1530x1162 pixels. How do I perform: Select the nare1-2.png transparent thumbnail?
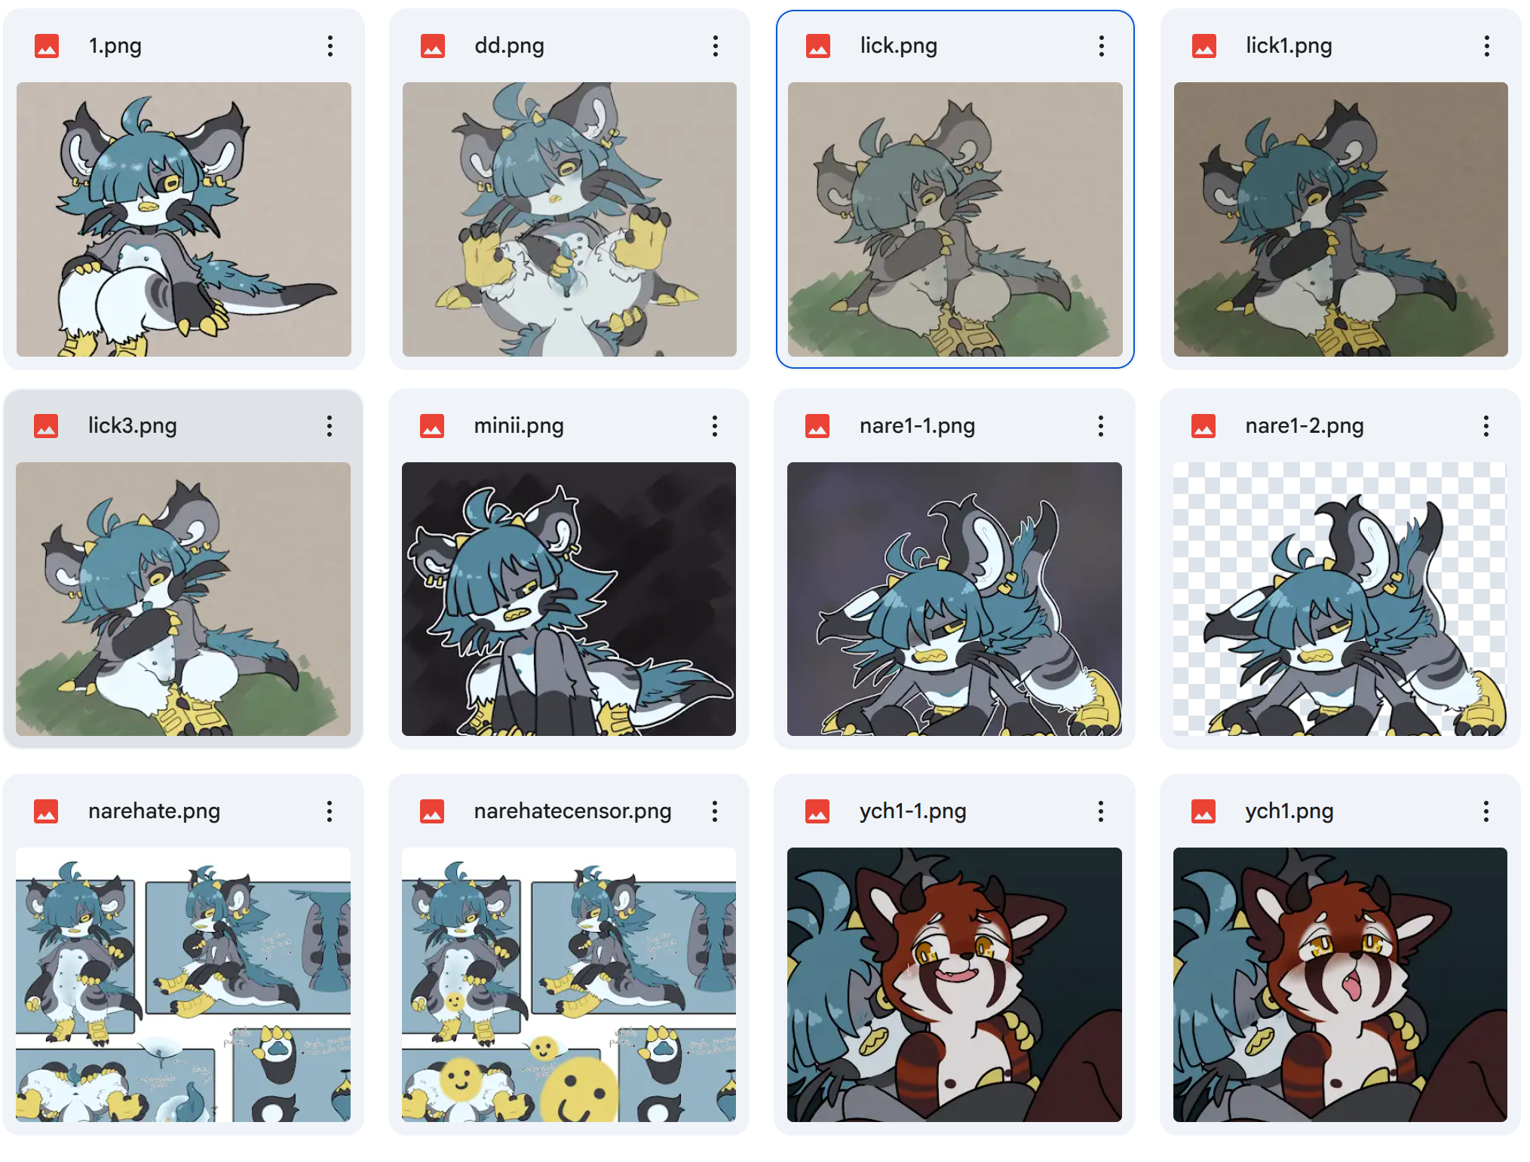pyautogui.click(x=1340, y=599)
